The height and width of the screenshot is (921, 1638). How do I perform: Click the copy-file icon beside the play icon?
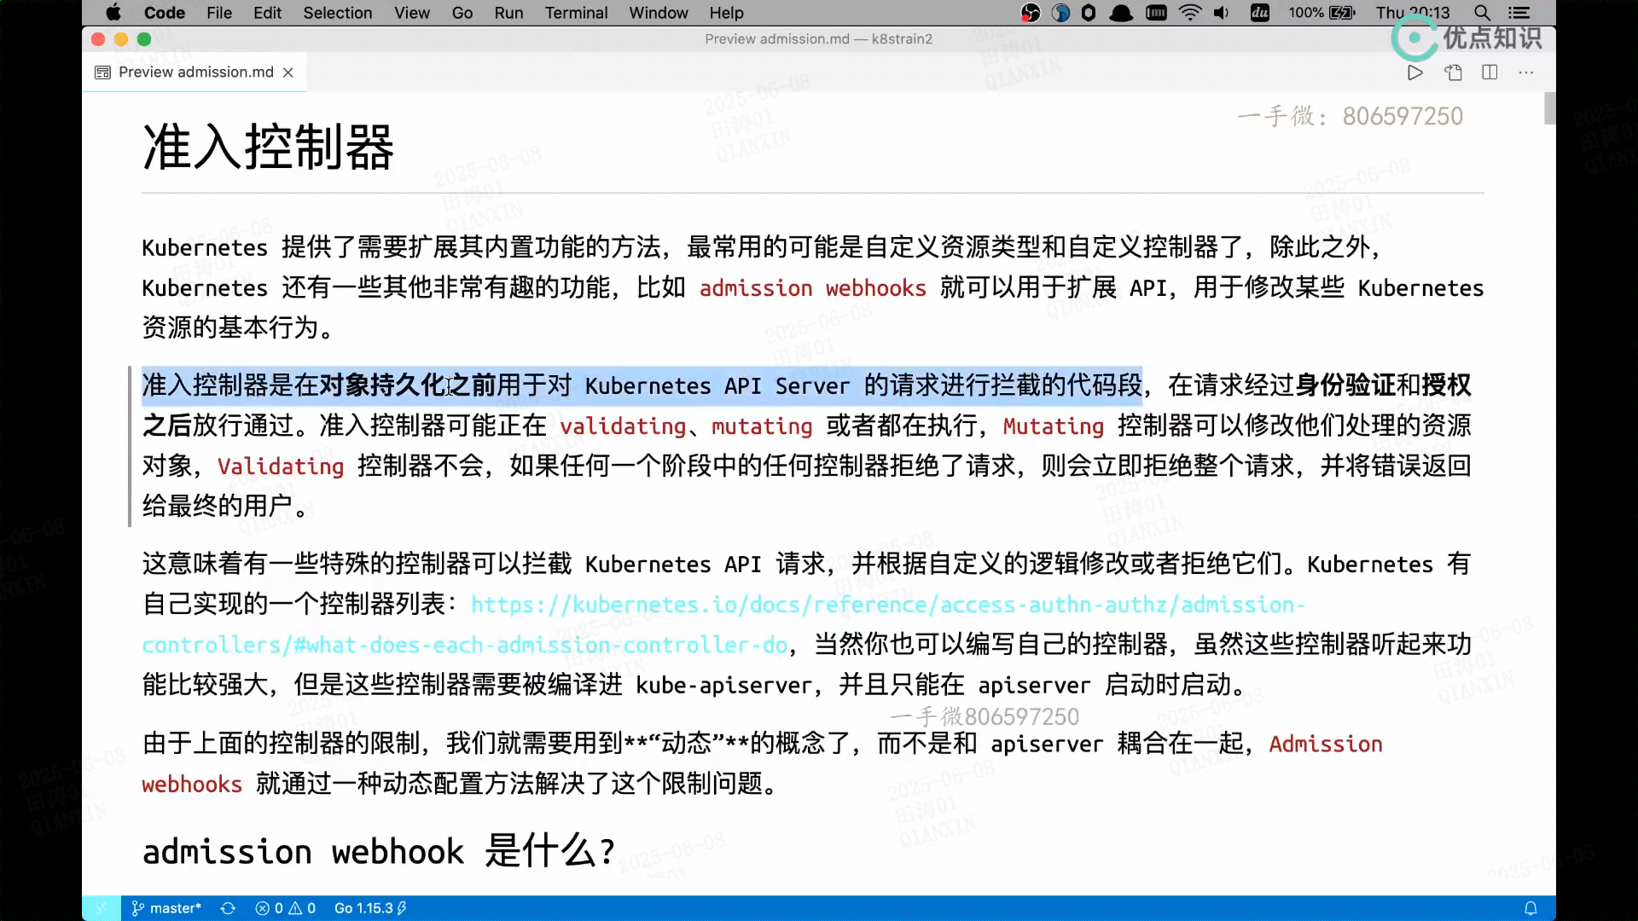tap(1453, 72)
